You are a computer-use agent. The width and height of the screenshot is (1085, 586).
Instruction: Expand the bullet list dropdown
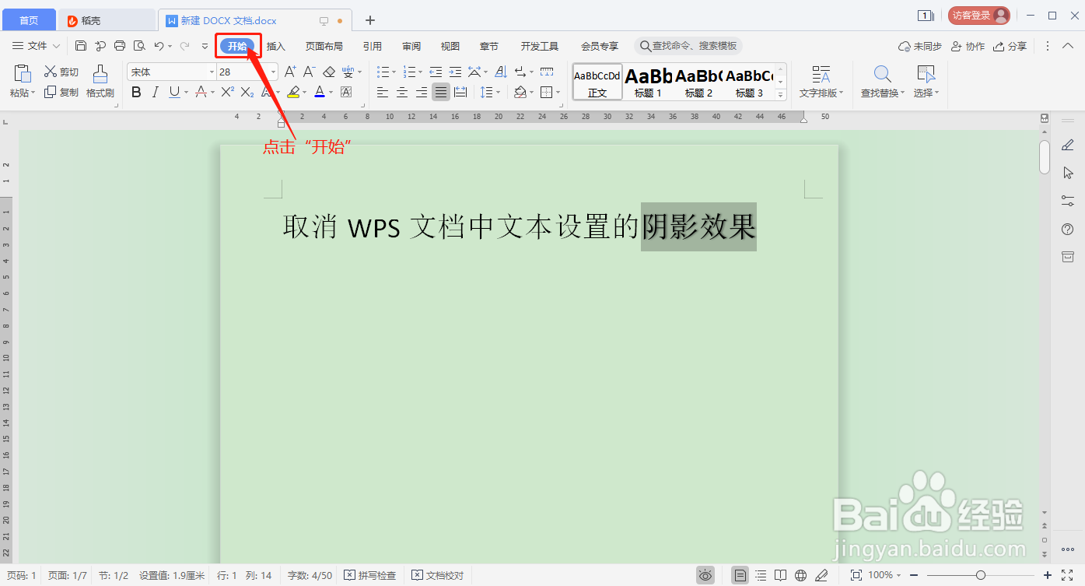394,72
